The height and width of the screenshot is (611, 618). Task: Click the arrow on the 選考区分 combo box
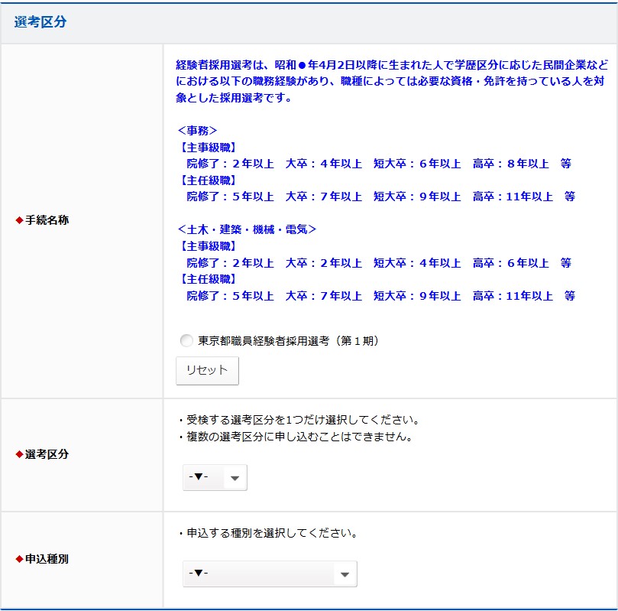click(x=235, y=478)
